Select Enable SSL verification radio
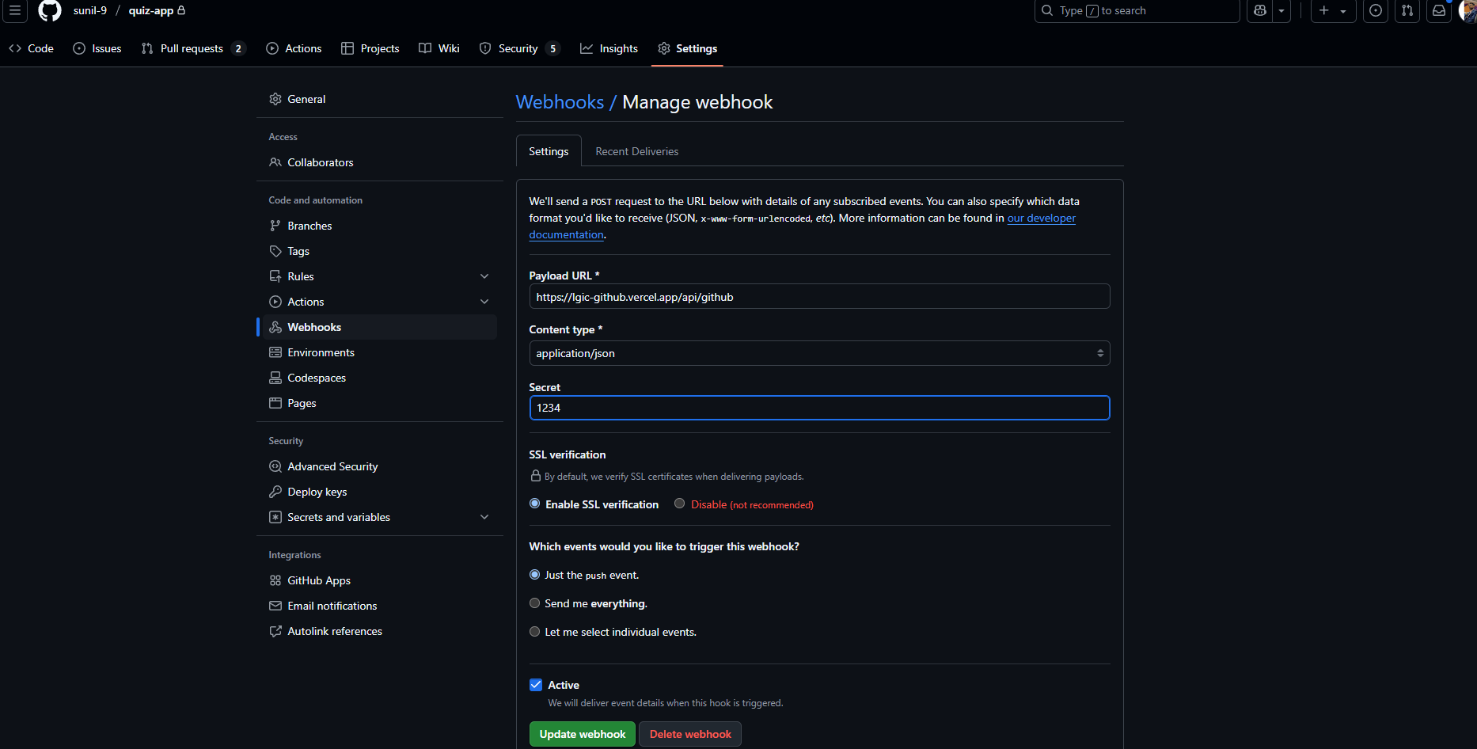Image resolution: width=1477 pixels, height=749 pixels. 535,504
